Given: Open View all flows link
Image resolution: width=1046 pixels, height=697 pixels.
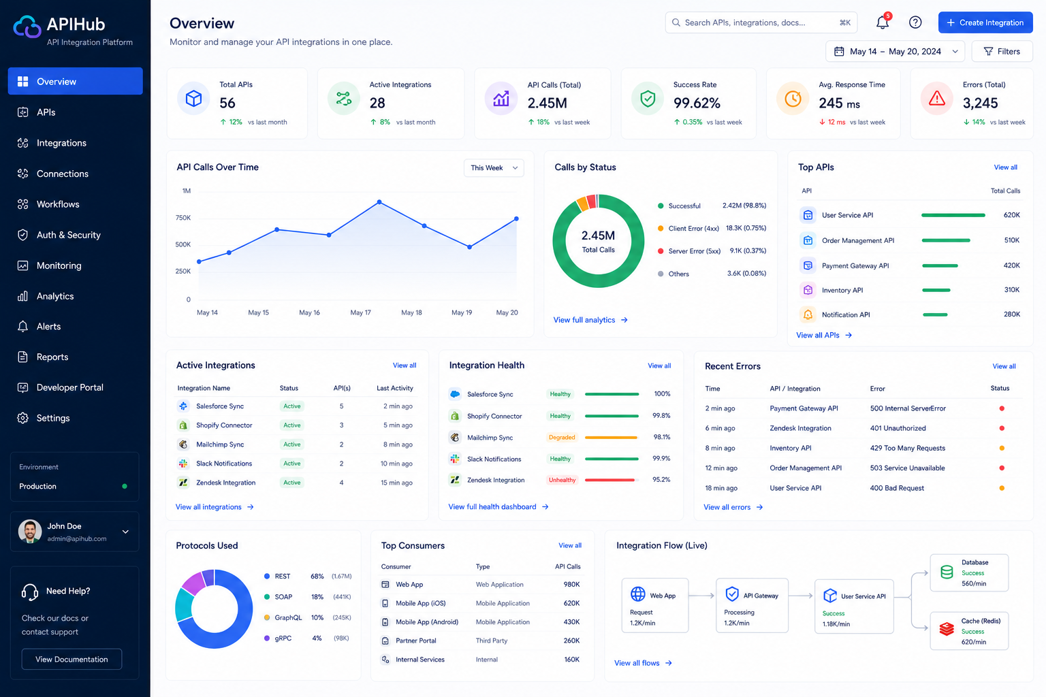Looking at the screenshot, I should (x=643, y=663).
